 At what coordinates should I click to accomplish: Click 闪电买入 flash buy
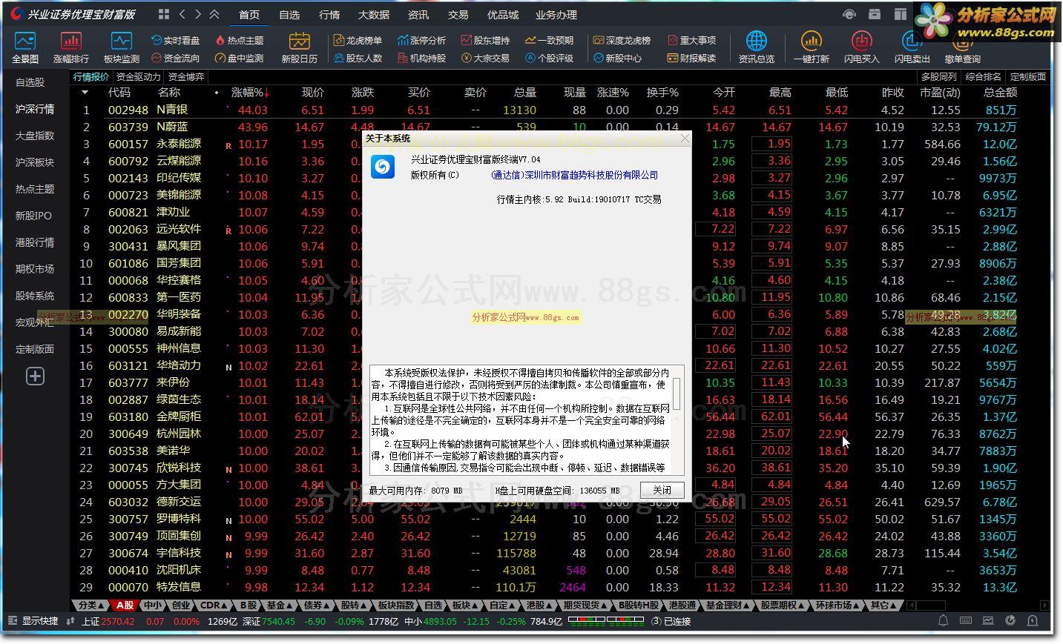point(861,47)
